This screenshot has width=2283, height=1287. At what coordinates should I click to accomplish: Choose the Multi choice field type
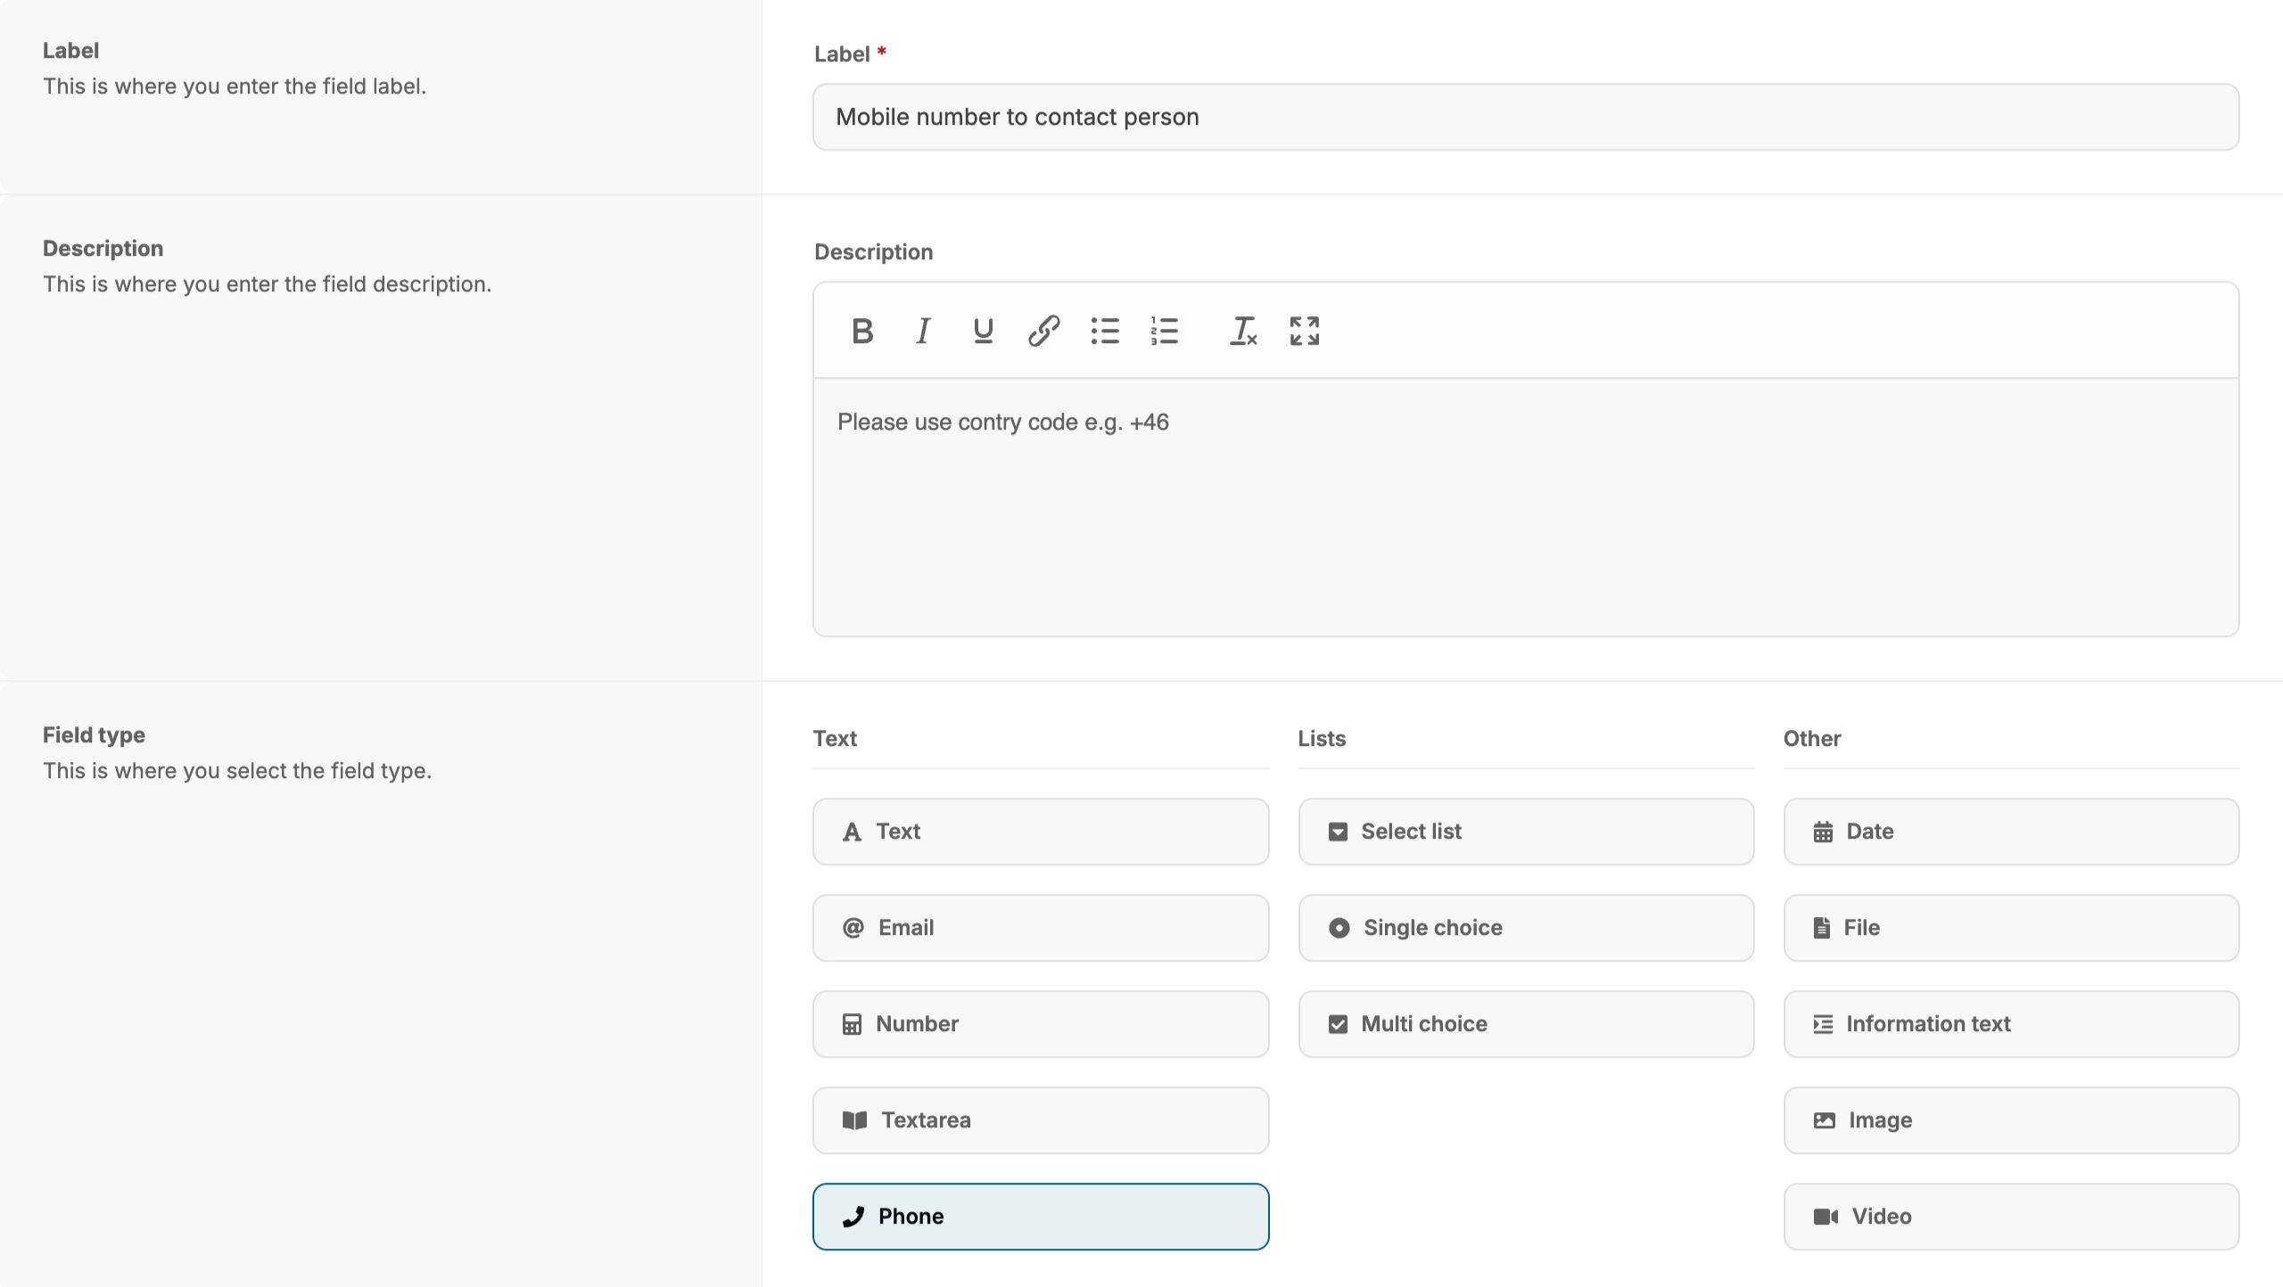1525,1024
